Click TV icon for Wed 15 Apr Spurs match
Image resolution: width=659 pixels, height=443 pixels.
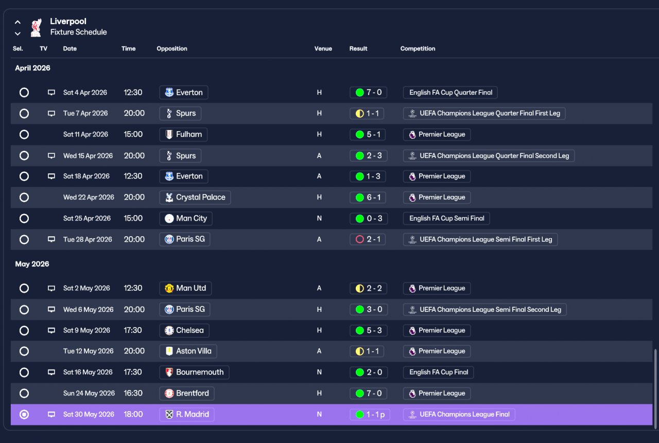tap(51, 155)
